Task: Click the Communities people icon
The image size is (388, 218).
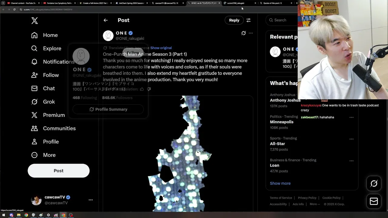Action: (x=35, y=128)
